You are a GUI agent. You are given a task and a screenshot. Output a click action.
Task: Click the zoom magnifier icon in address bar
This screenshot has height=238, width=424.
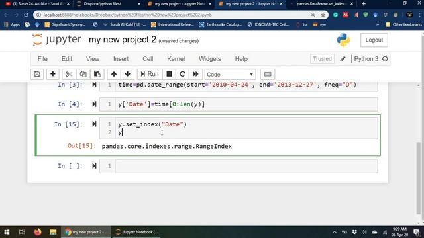pyautogui.click(x=313, y=15)
